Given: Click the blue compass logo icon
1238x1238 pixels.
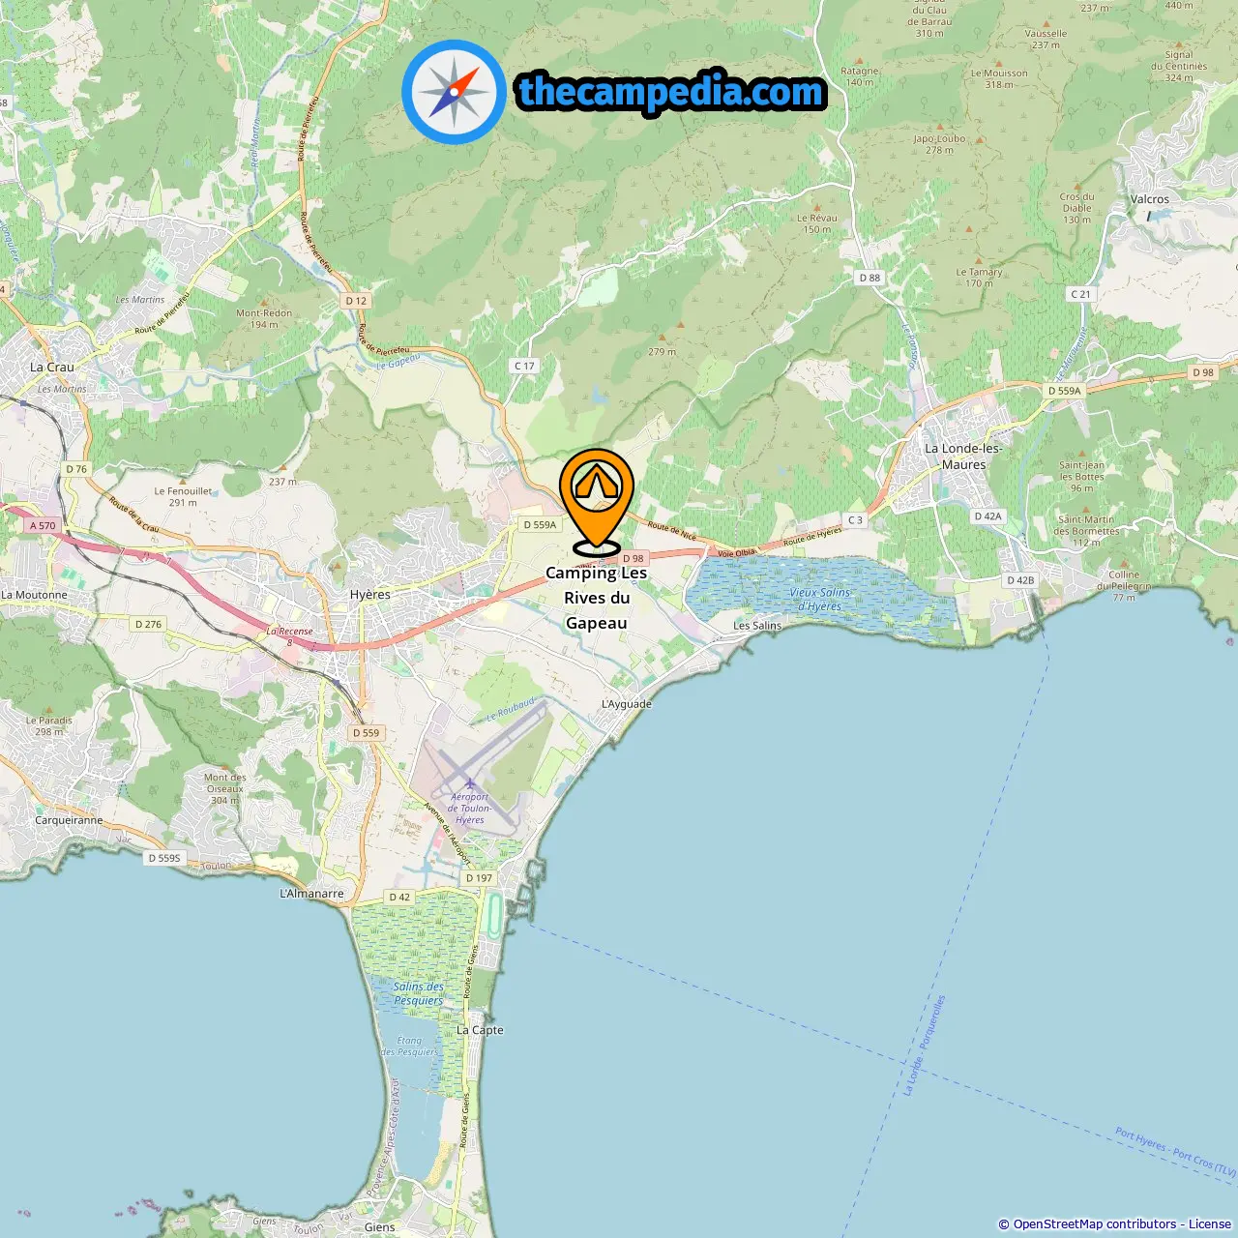Looking at the screenshot, I should pyautogui.click(x=454, y=92).
